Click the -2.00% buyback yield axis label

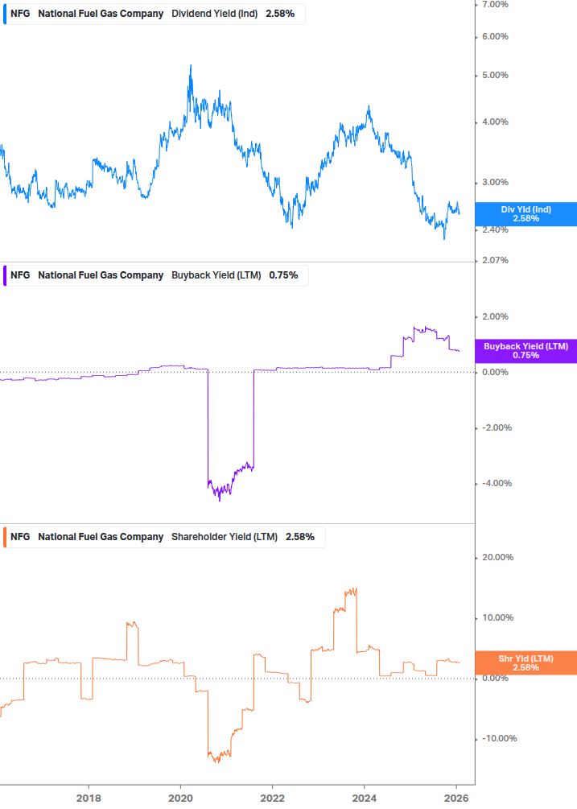(497, 427)
